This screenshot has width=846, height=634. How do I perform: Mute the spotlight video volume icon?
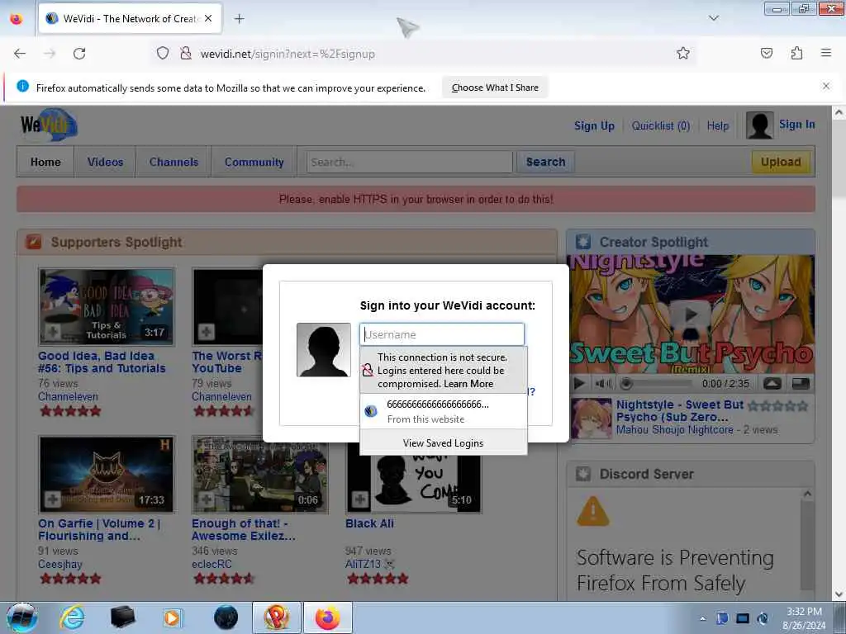(603, 383)
